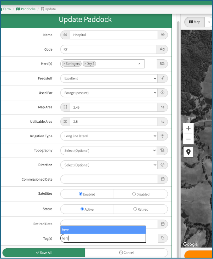213x259 pixels.
Task: Select Disabled for Satellites
Action: tap(134, 194)
